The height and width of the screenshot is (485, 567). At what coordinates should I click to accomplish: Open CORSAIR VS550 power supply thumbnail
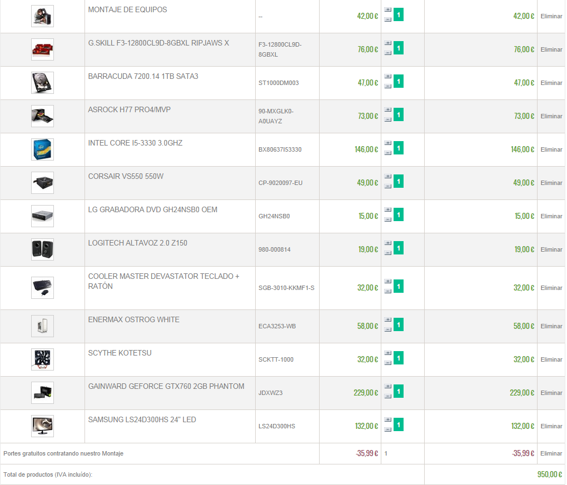coord(42,183)
